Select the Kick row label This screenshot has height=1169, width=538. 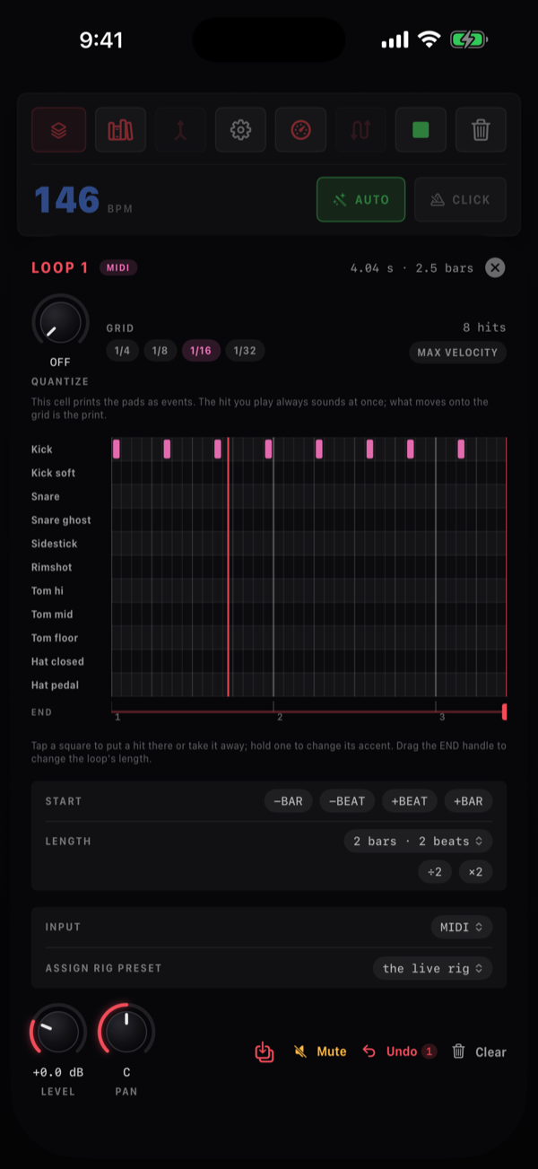click(x=42, y=449)
